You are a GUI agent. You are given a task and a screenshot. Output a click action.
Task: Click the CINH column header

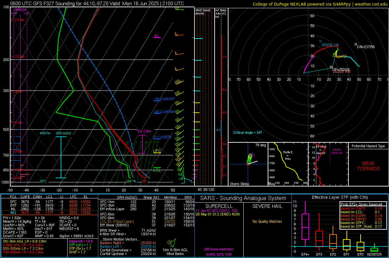tap(38, 197)
